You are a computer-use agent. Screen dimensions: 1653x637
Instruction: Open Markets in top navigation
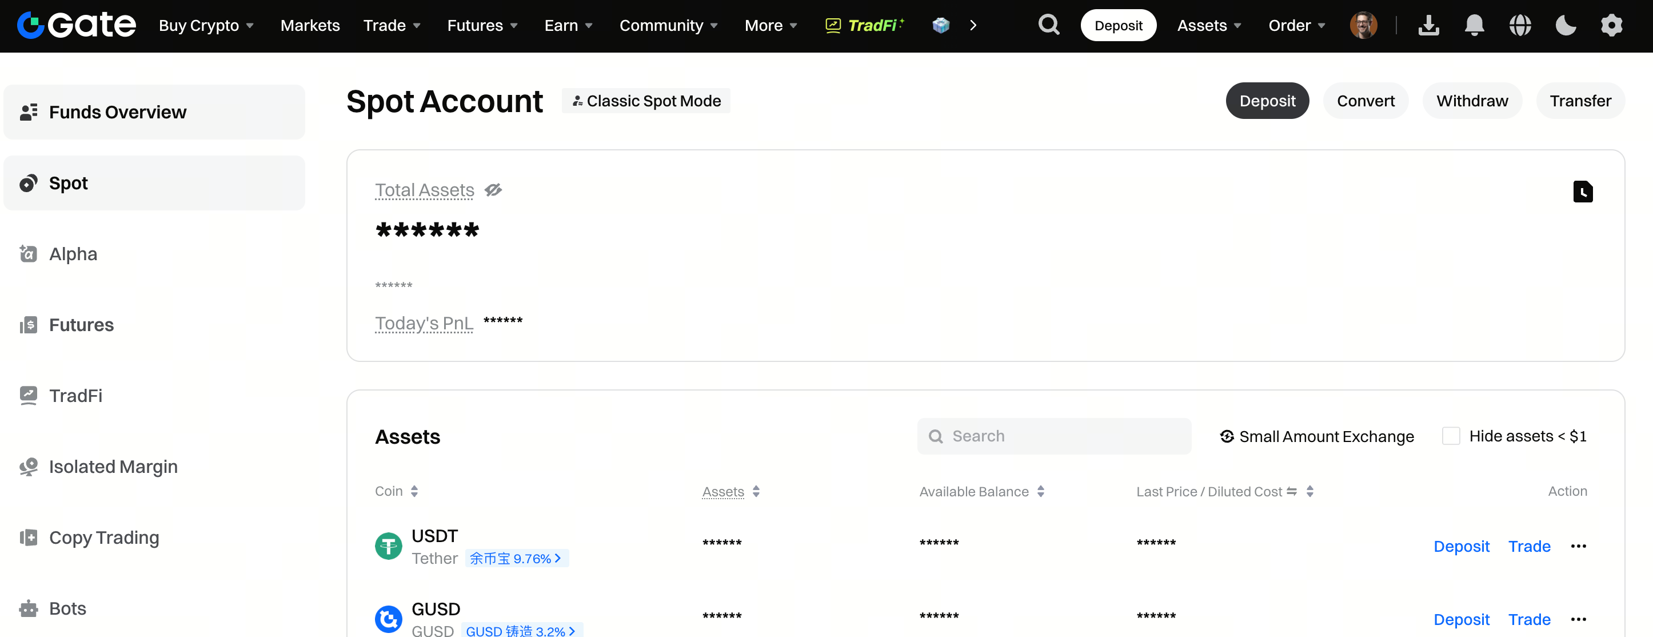[310, 26]
